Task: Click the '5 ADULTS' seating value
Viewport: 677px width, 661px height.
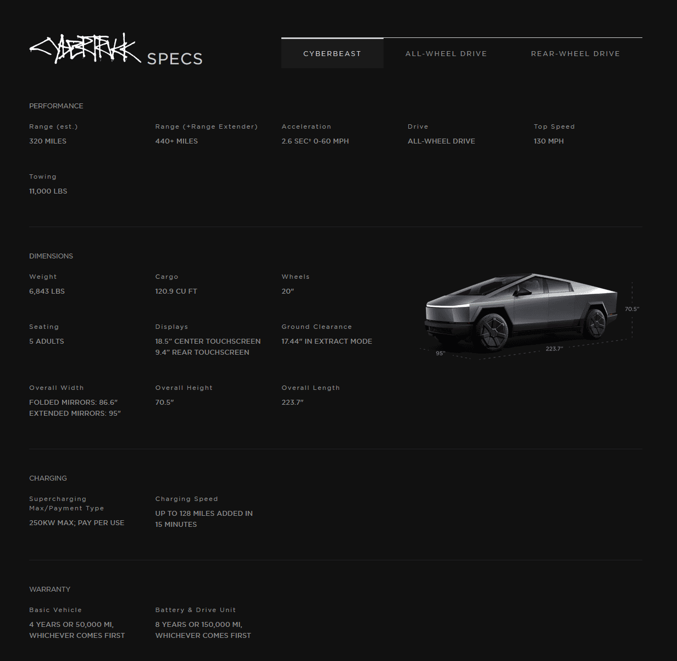Action: pos(47,341)
